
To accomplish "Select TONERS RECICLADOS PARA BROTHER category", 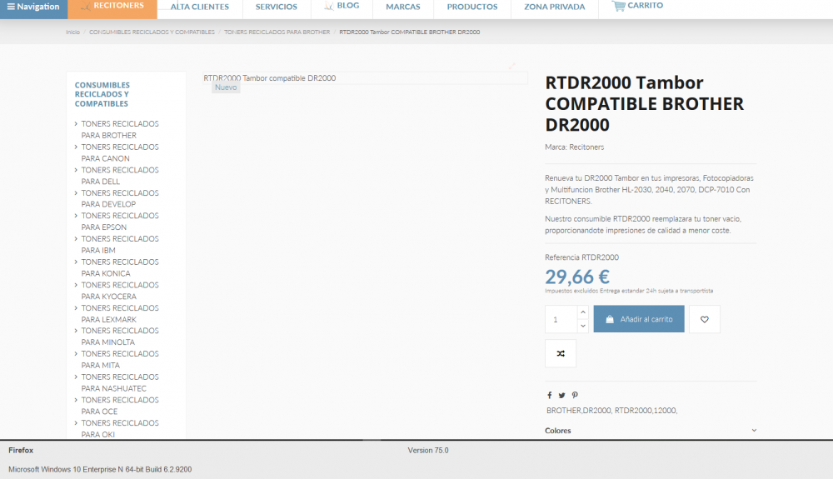I will pyautogui.click(x=119, y=130).
